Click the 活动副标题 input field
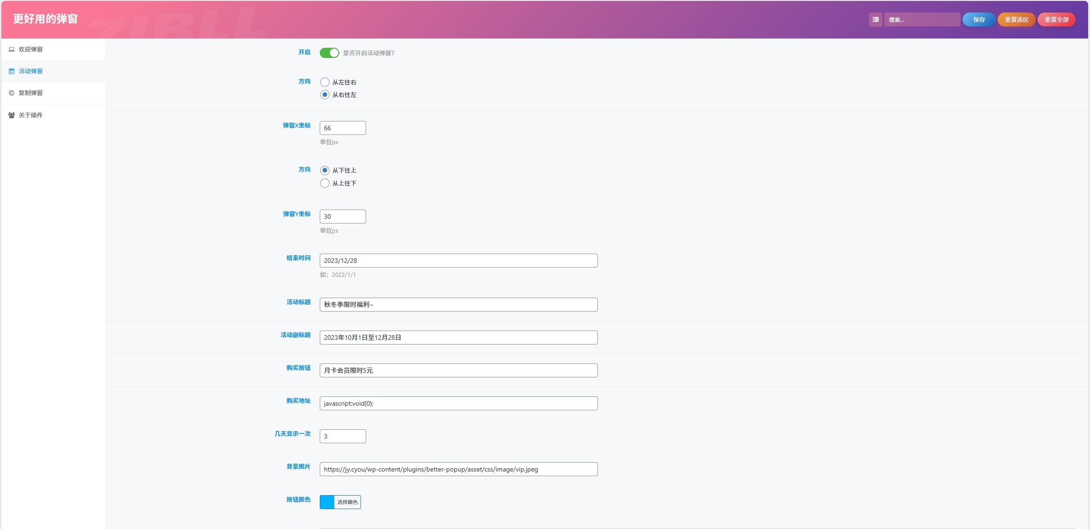Screen dimensions: 1090x529 click(459, 338)
